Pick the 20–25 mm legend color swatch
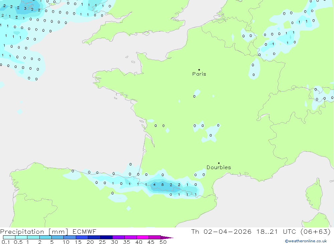Image resolution: width=334 pixels, height=244 pixels. click(94, 237)
